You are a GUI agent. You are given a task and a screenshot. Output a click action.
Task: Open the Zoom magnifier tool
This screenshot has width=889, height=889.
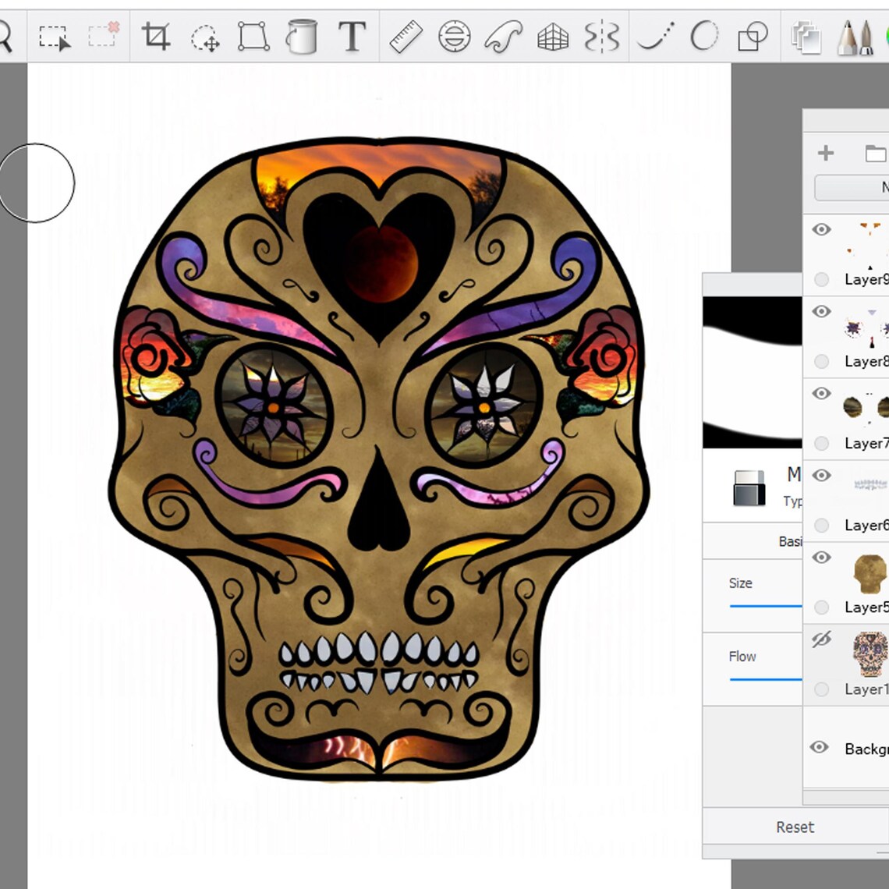coord(8,37)
